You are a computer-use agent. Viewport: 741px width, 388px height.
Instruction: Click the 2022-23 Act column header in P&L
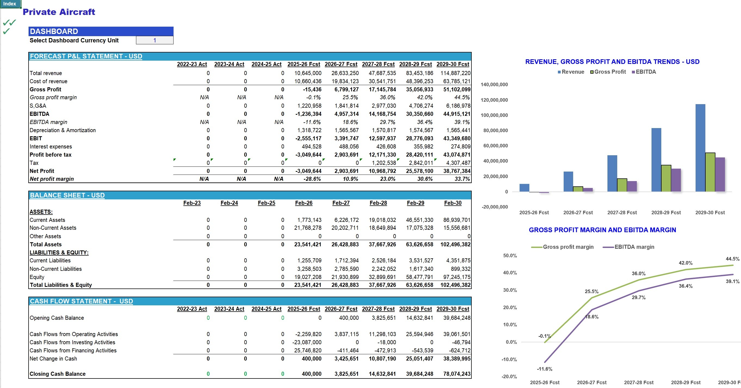[x=192, y=64]
